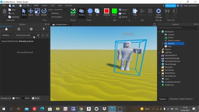Switch to the MODEL ribbon tab
199x112 pixels.
point(45,6)
